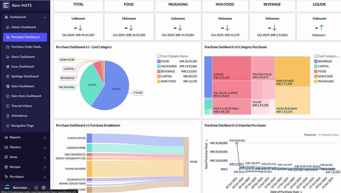
Task: Toggle the Cost Category select-all checkbox in treemap legend
Action: click(316, 56)
